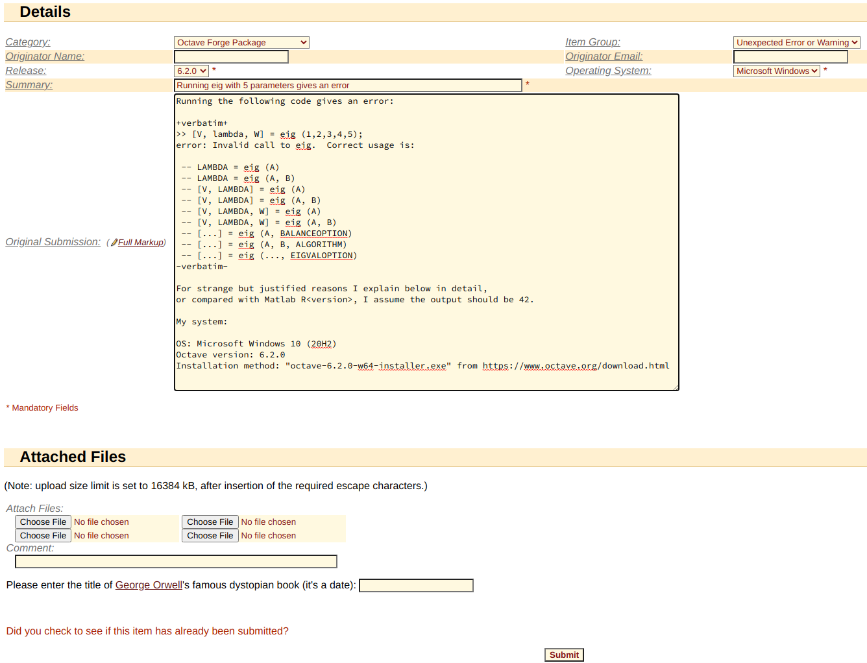Click the upload size limit note
Screen dimensions: 867x663
(216, 486)
